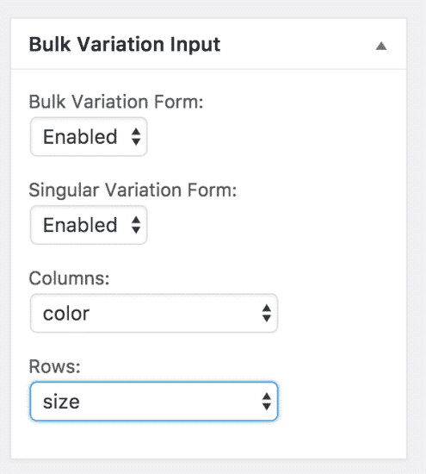Open the focused Rows dropdown
426x474 pixels.
[154, 402]
